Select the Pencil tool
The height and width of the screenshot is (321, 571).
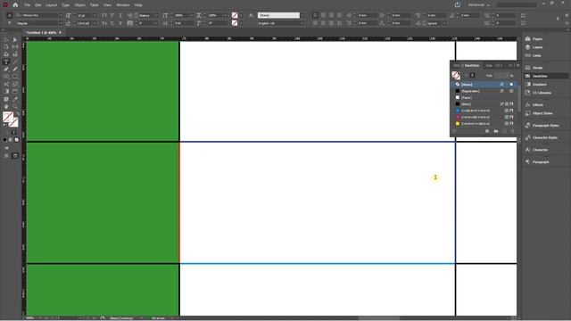point(15,70)
